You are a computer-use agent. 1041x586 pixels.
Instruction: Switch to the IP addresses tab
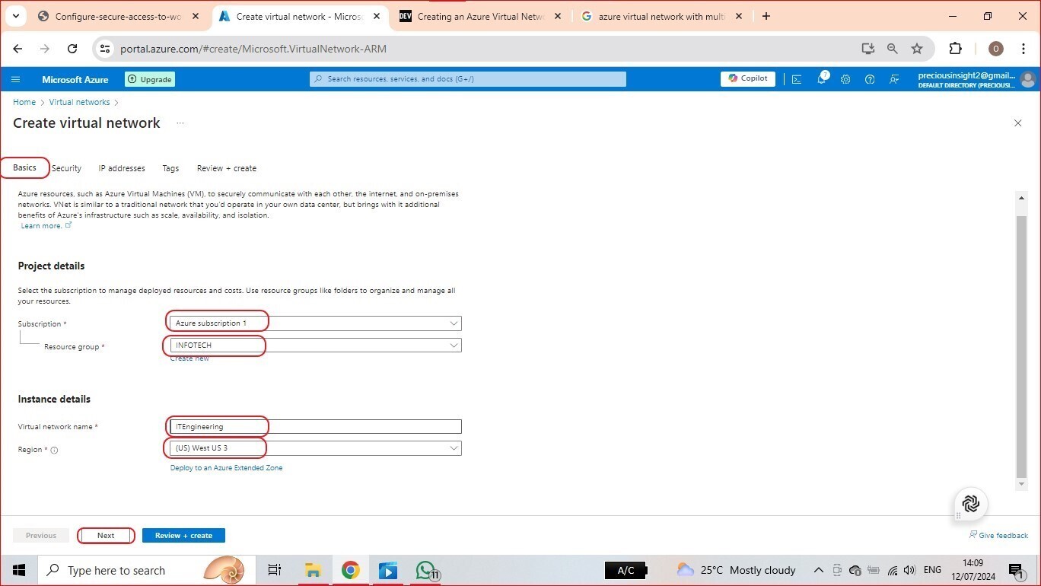click(122, 168)
